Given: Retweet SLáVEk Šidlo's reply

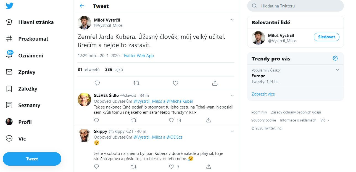Looking at the screenshot, I should 134,120.
